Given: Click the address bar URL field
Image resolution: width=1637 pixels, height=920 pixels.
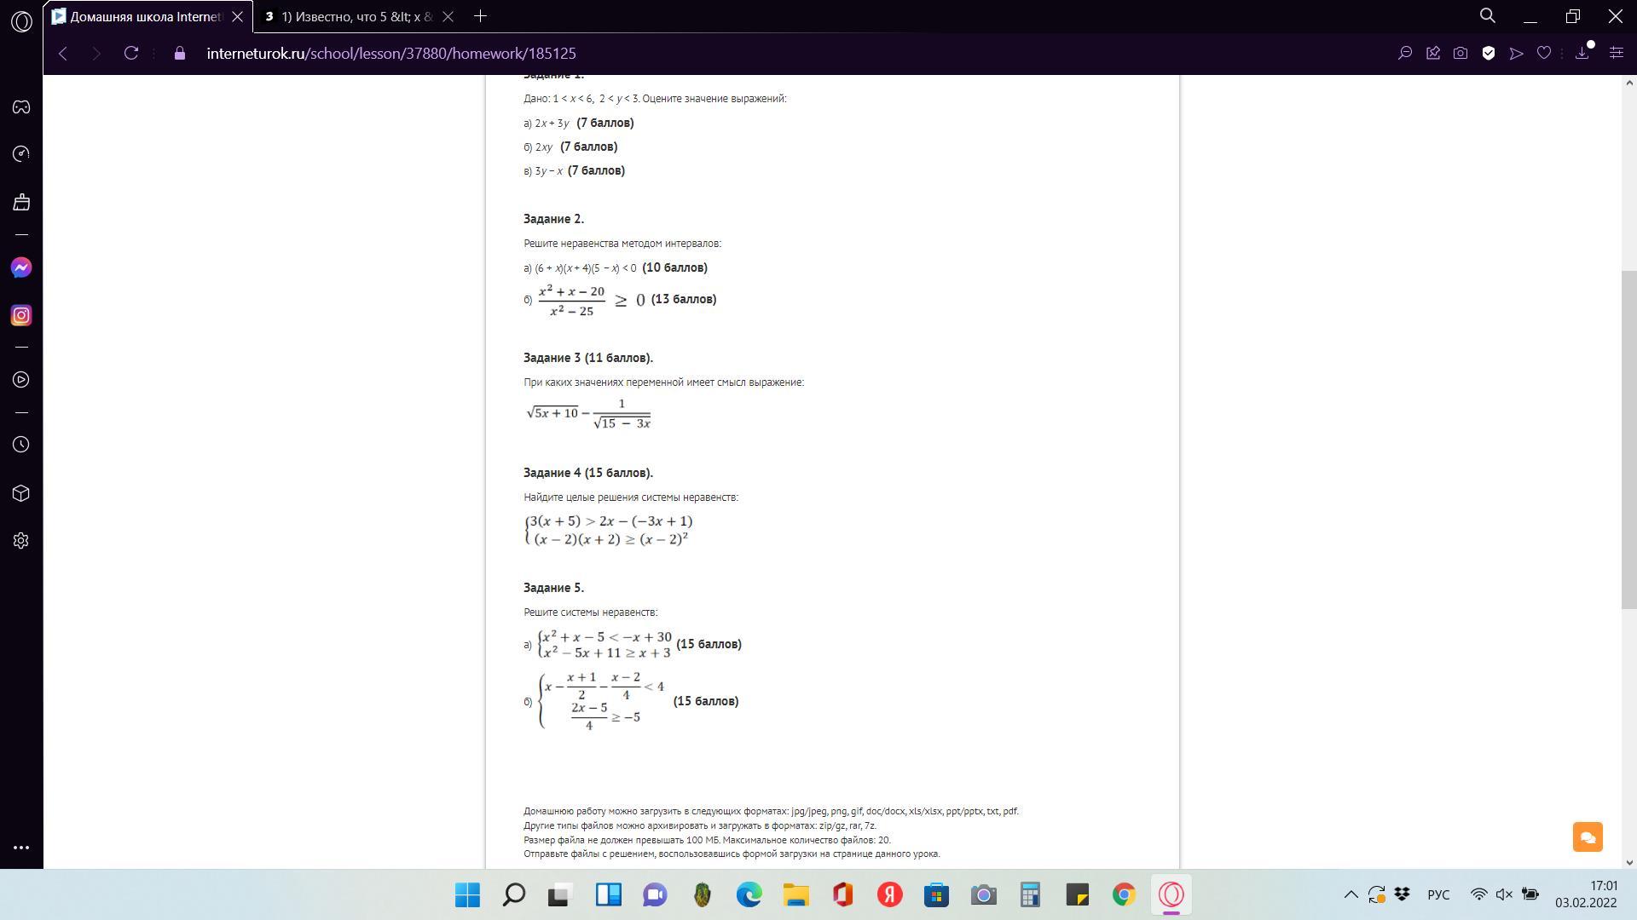Looking at the screenshot, I should 390,53.
